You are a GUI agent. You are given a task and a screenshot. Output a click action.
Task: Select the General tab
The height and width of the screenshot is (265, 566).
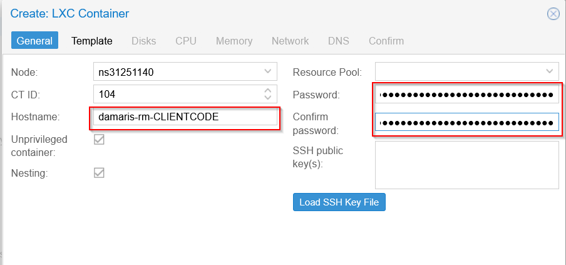point(34,41)
